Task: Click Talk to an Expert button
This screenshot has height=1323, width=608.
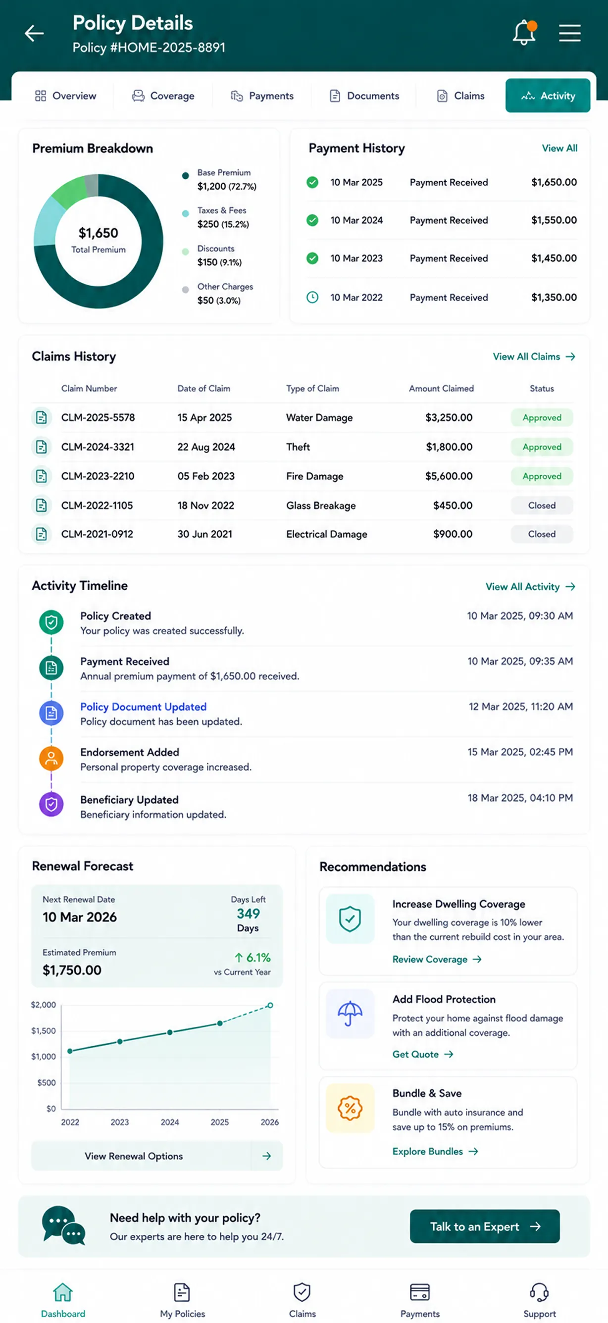Action: click(485, 1226)
